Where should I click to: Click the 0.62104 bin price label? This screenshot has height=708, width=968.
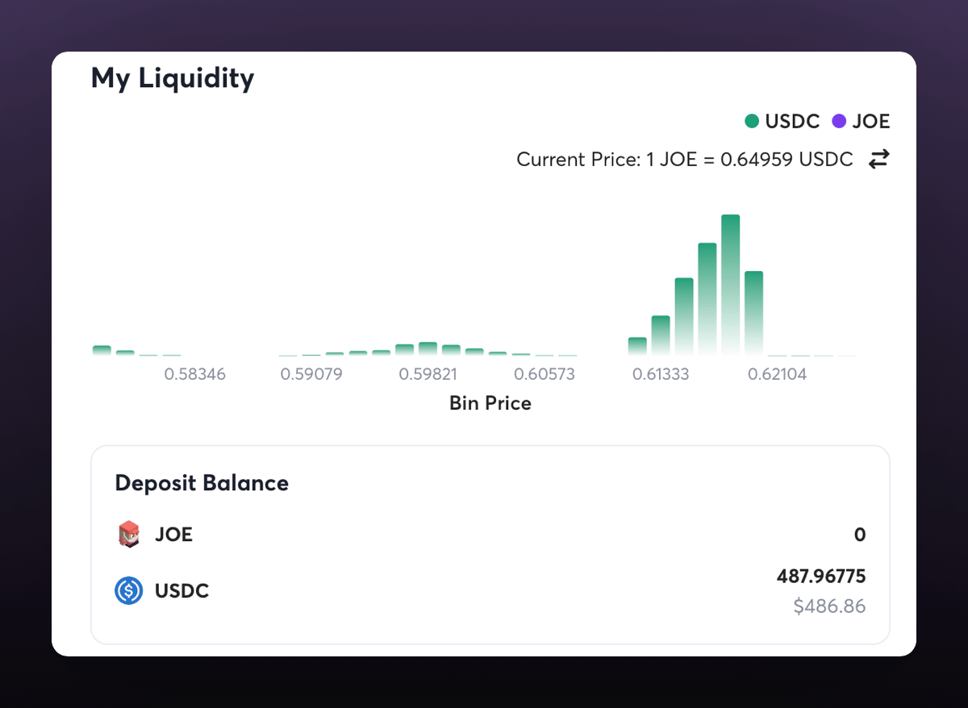tap(777, 375)
